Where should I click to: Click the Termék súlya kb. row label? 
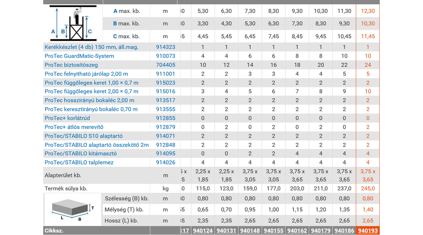click(x=66, y=188)
